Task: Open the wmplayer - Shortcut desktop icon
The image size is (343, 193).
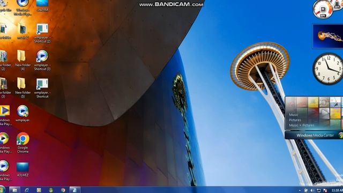Action: pos(42,88)
